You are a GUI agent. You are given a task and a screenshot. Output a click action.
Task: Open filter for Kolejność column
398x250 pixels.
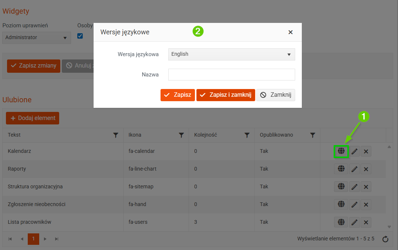click(x=247, y=135)
